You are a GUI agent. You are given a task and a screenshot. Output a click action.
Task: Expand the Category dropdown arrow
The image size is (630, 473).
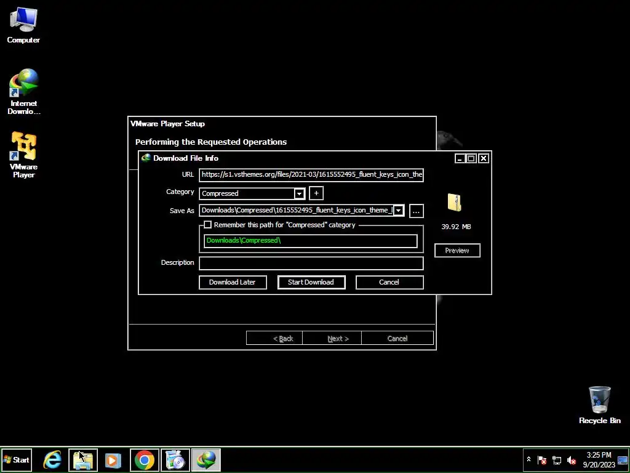click(299, 193)
